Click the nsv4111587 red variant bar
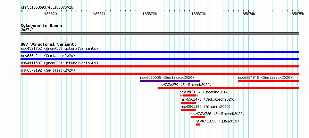 coord(160,66)
